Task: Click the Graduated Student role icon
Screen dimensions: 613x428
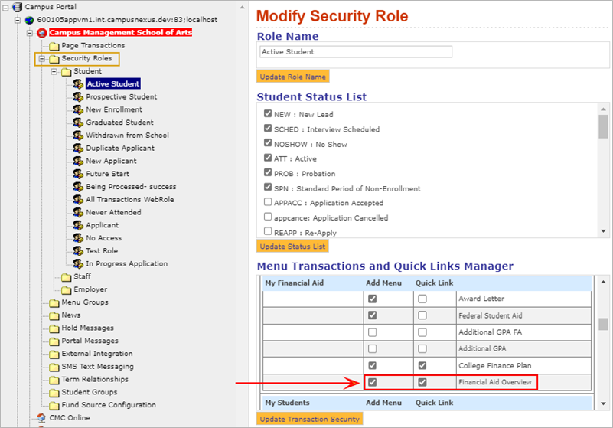Action: pyautogui.click(x=78, y=123)
